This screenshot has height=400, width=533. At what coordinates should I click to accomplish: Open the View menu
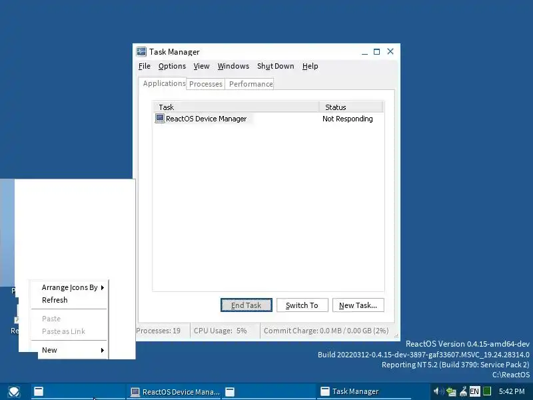tap(202, 66)
